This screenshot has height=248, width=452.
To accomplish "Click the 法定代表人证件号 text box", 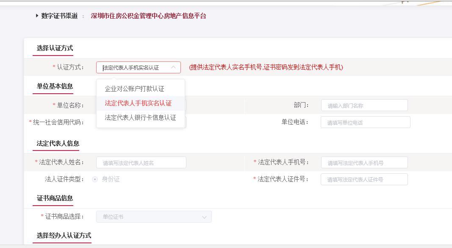I will click(364, 179).
